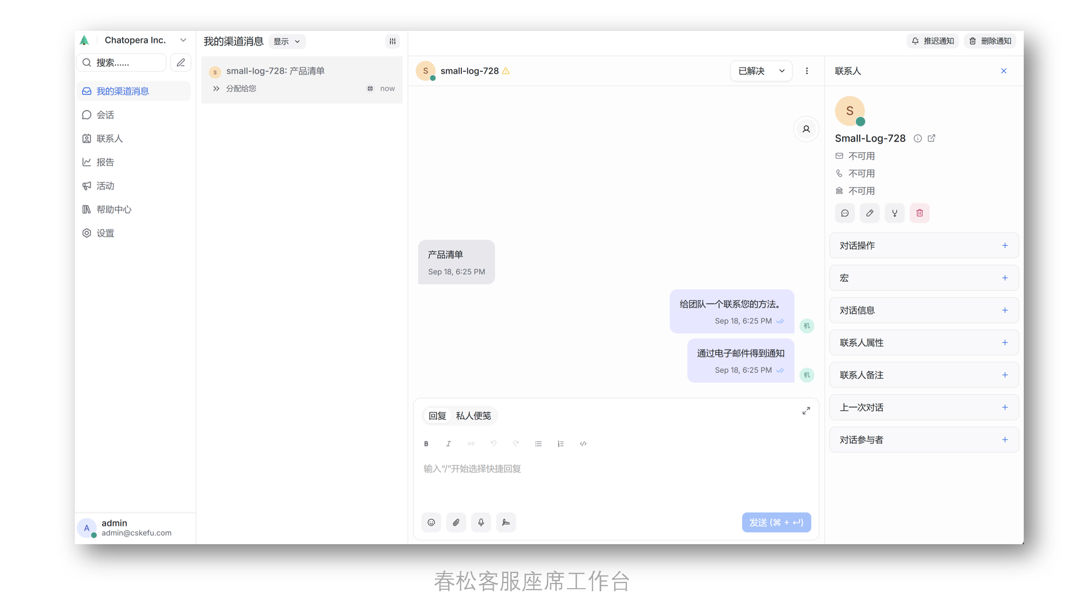The height and width of the screenshot is (616, 1090).
Task: Open the 显示 dropdown
Action: [x=287, y=41]
